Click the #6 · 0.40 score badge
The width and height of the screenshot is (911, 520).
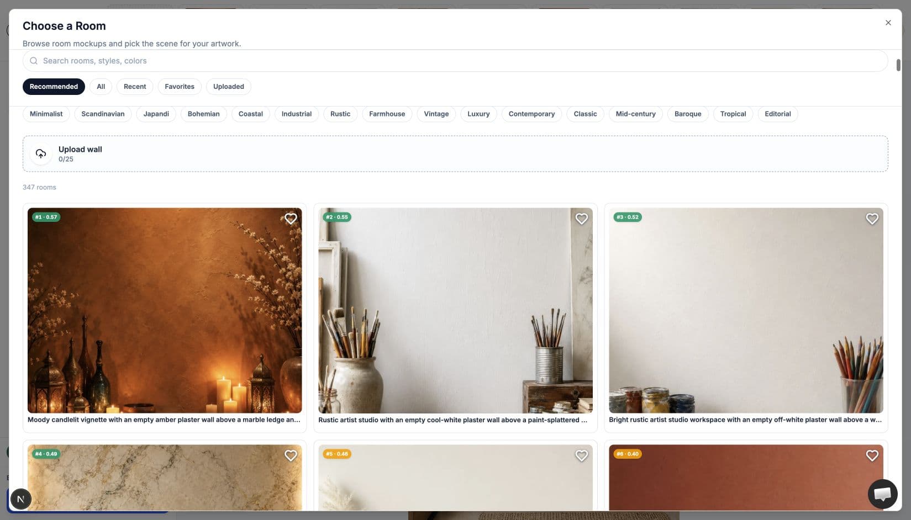tap(628, 454)
